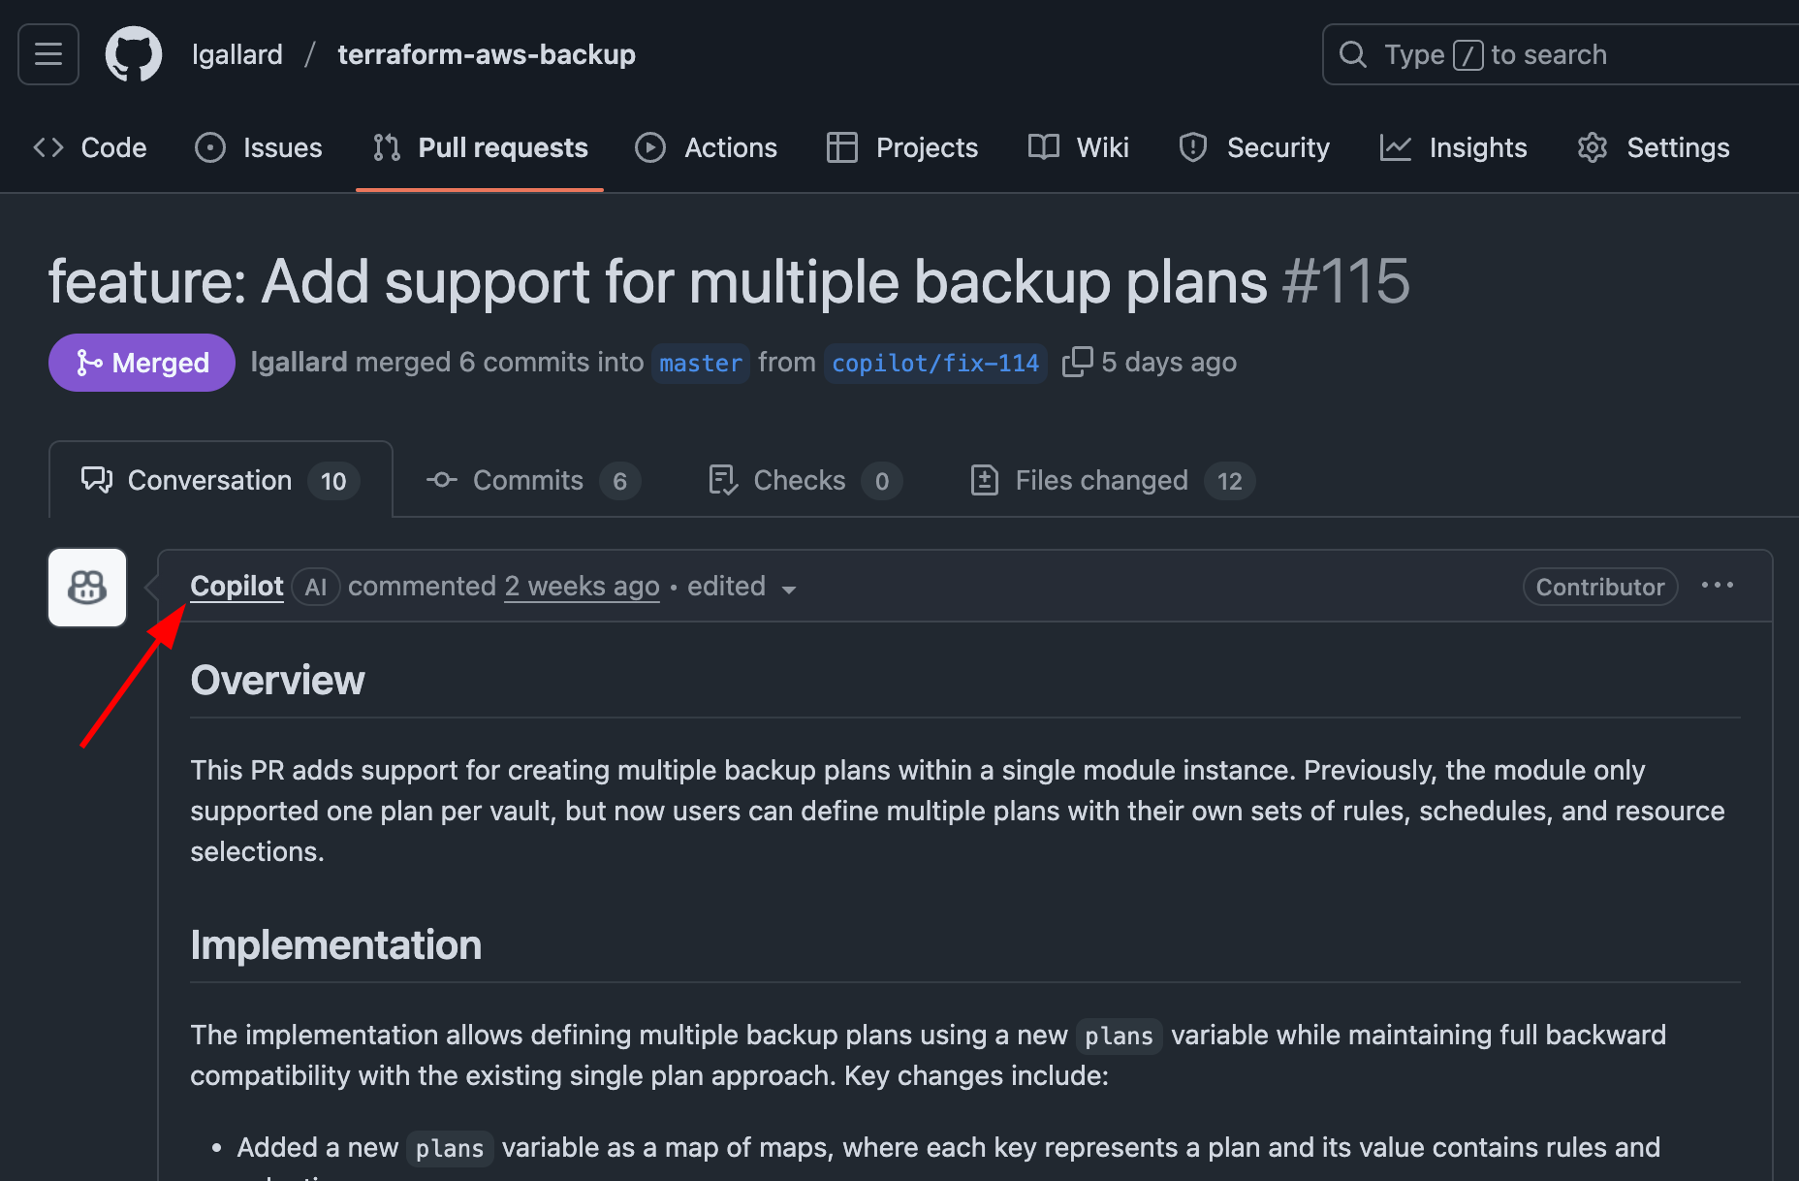Open the Copilot author link
Image resolution: width=1799 pixels, height=1181 pixels.
pyautogui.click(x=237, y=587)
